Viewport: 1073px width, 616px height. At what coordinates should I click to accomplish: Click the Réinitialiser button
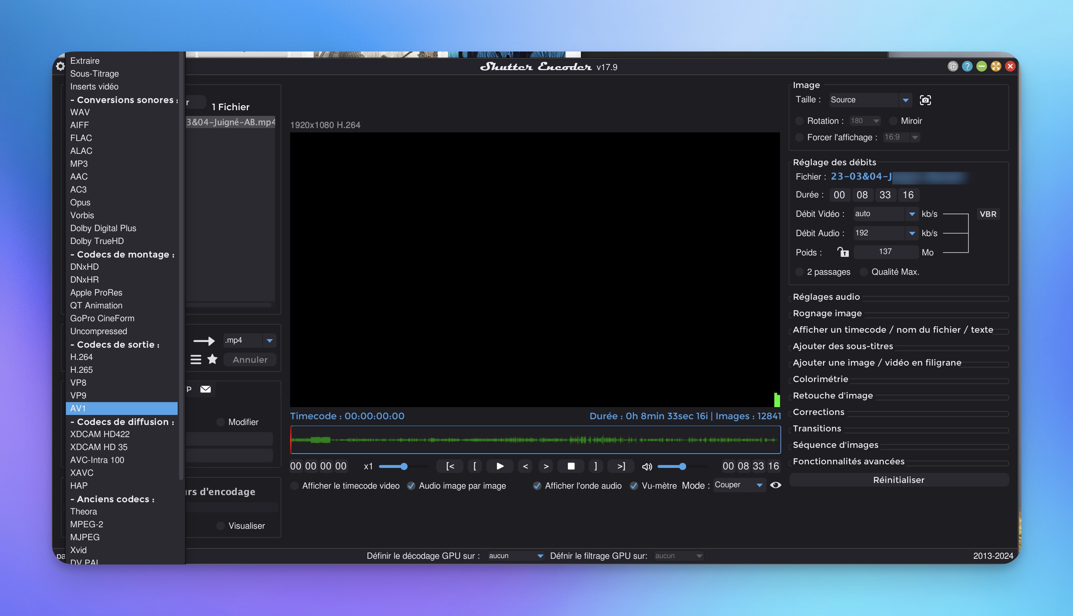[x=898, y=480]
